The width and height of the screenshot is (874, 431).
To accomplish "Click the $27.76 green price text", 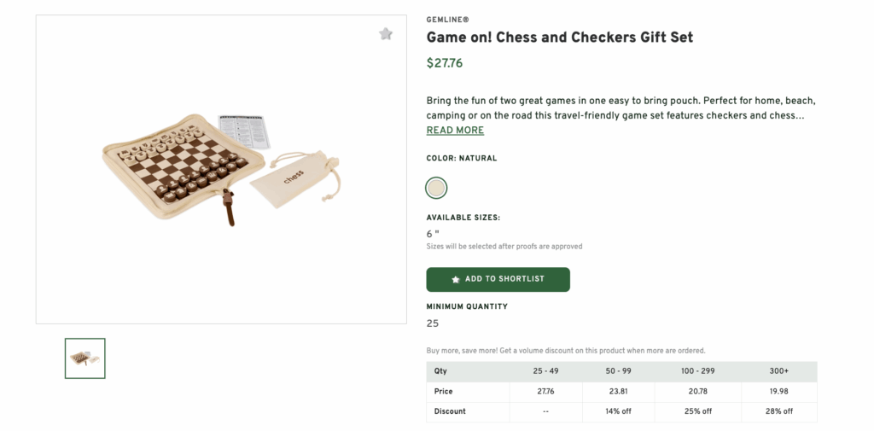I will pos(444,63).
